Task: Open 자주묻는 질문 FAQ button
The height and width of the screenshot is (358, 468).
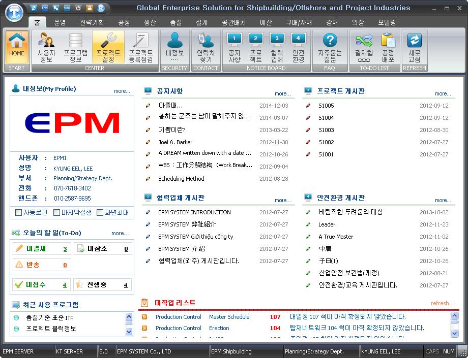Action: click(330, 46)
